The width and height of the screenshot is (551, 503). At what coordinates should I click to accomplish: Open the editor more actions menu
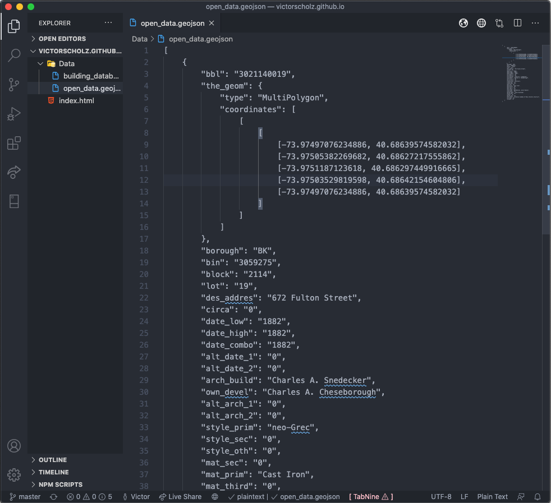coord(535,23)
